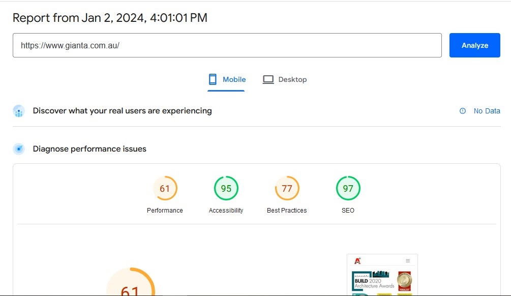
Task: Click the No Data link
Action: pyautogui.click(x=487, y=111)
